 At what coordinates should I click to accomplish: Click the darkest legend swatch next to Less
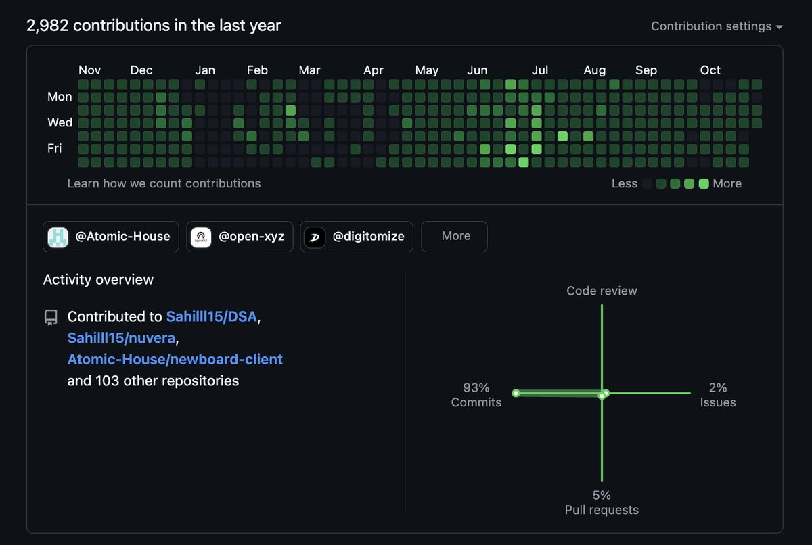coord(648,183)
